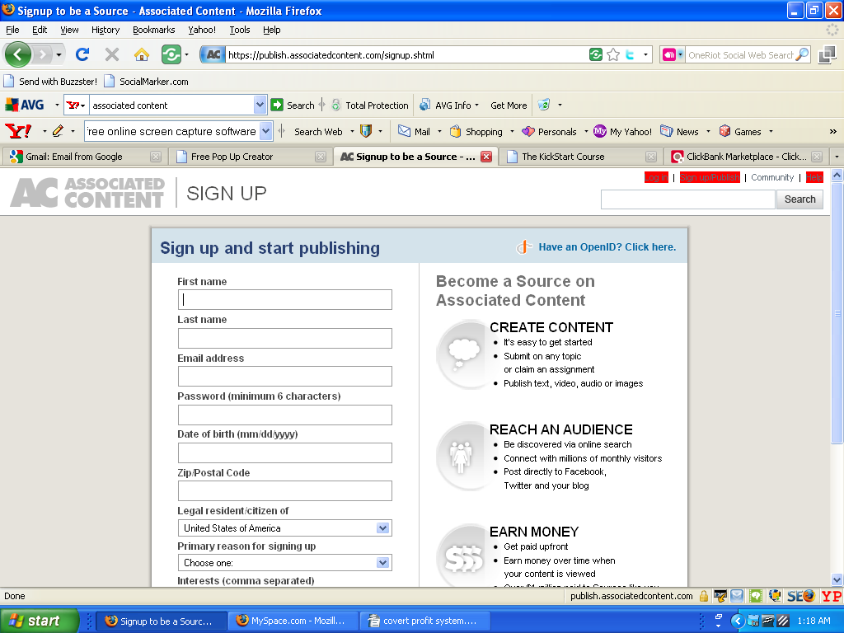Click the Firefox Back arrow button
This screenshot has width=844, height=633.
coord(18,55)
